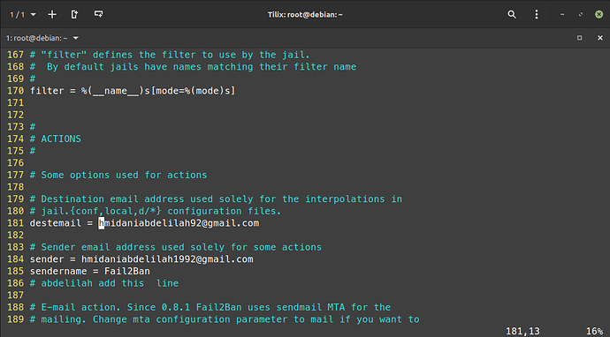
Task: Click line number 176
Action: [16, 163]
